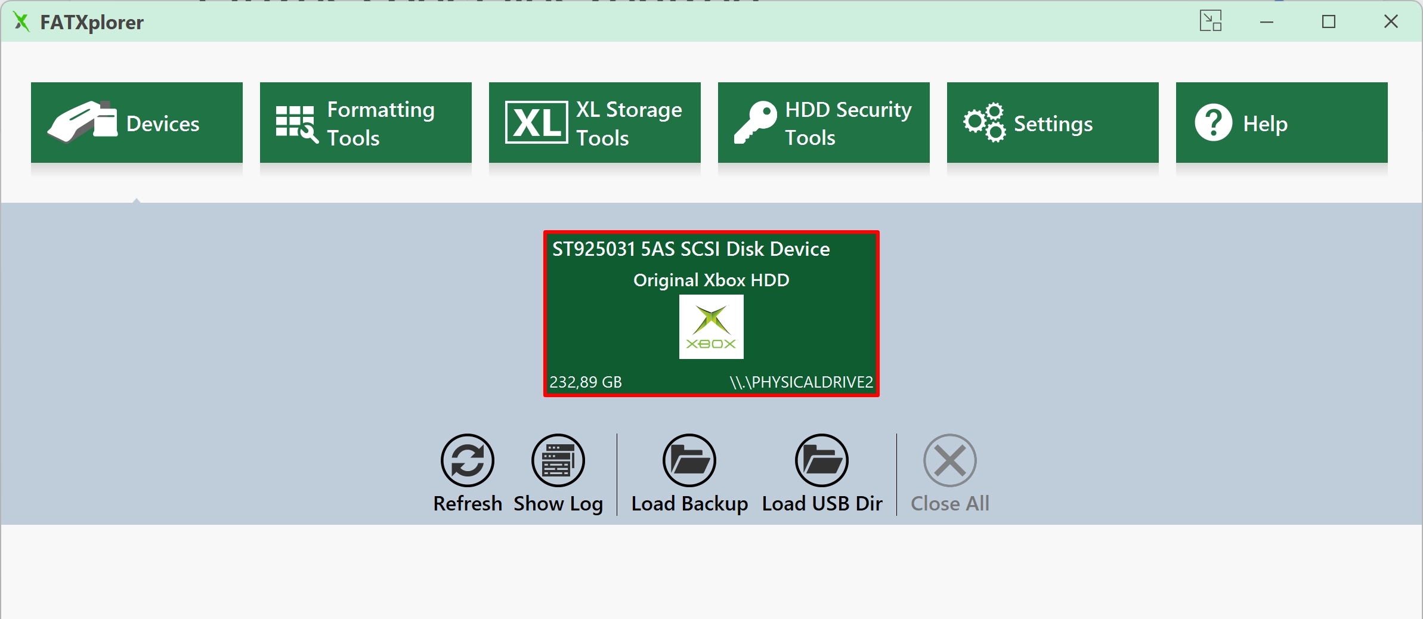Click the 232,89 GB drive size
The image size is (1423, 619).
pyautogui.click(x=586, y=382)
